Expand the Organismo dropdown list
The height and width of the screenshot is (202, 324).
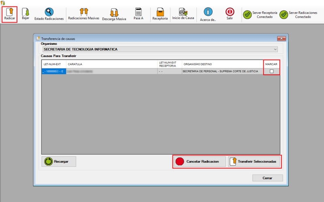coord(275,49)
